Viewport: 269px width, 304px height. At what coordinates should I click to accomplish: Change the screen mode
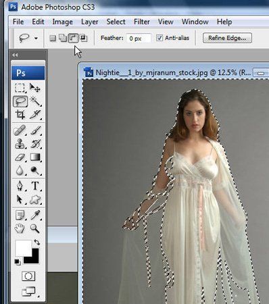[x=29, y=292]
